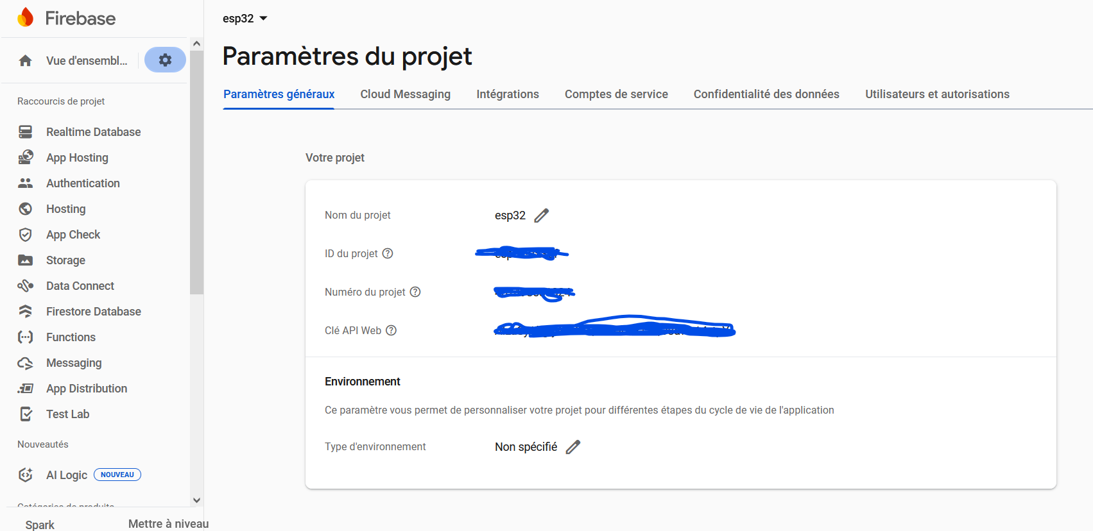Click the Firebase flame logo
The image size is (1093, 531).
click(26, 17)
